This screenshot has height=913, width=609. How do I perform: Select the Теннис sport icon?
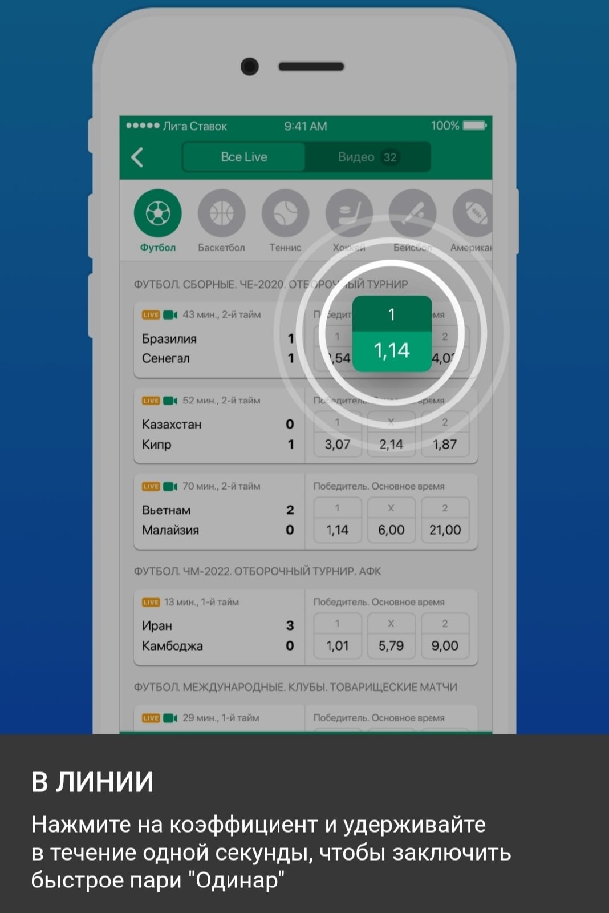click(x=285, y=213)
